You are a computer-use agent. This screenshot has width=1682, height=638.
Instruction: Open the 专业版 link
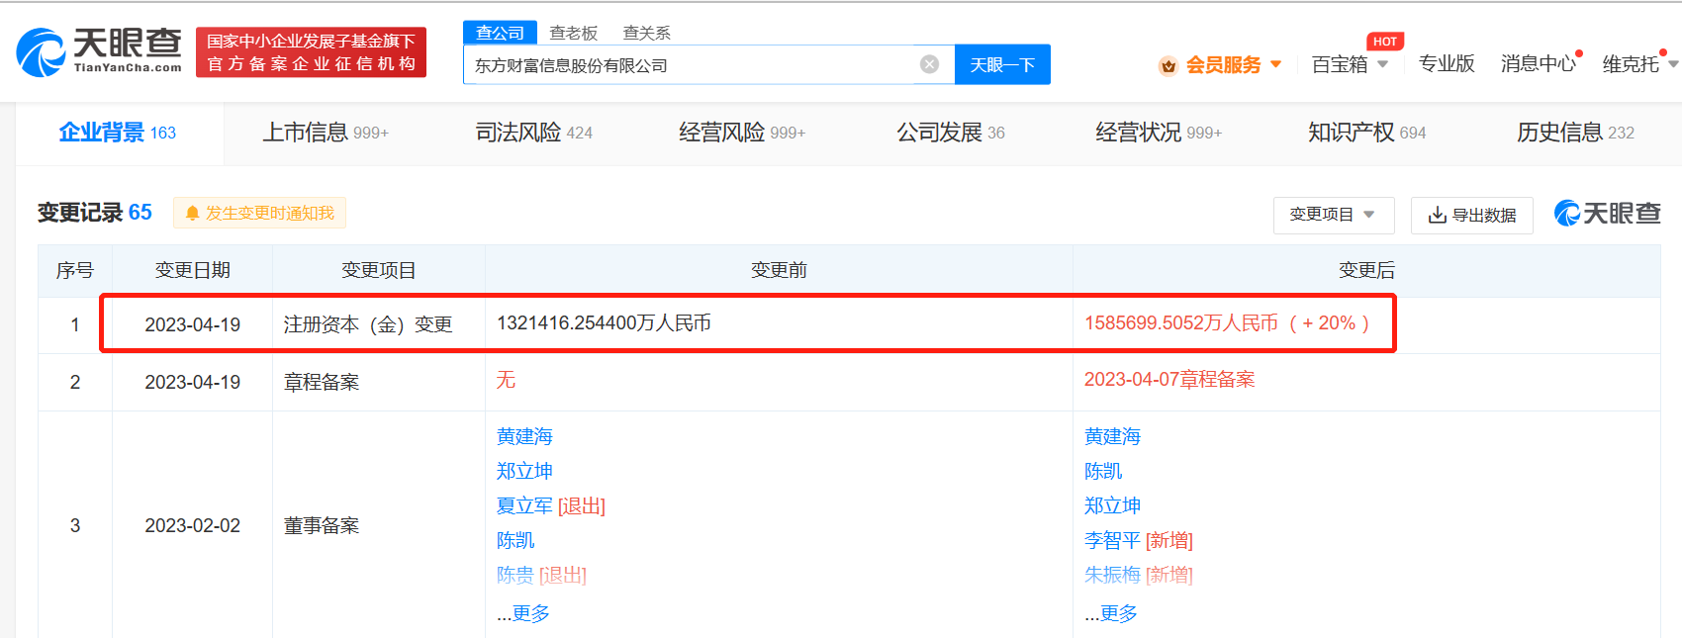pos(1447,64)
